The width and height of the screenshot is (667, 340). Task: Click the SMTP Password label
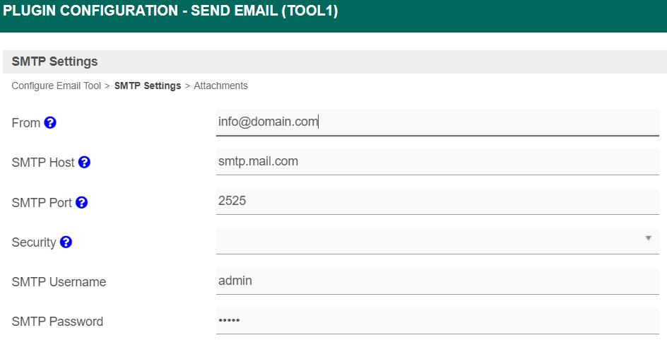tap(57, 322)
